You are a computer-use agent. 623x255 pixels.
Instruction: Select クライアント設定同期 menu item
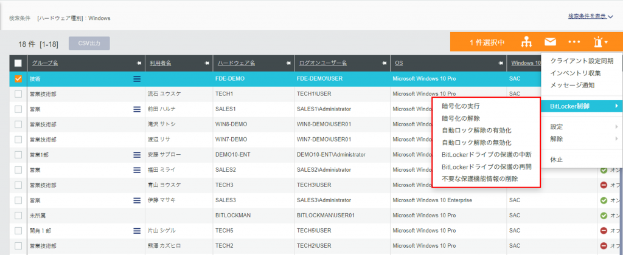[x=582, y=61]
